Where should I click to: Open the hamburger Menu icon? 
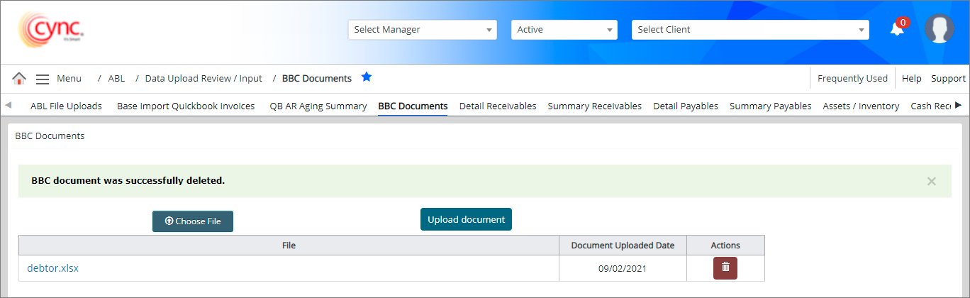point(43,79)
